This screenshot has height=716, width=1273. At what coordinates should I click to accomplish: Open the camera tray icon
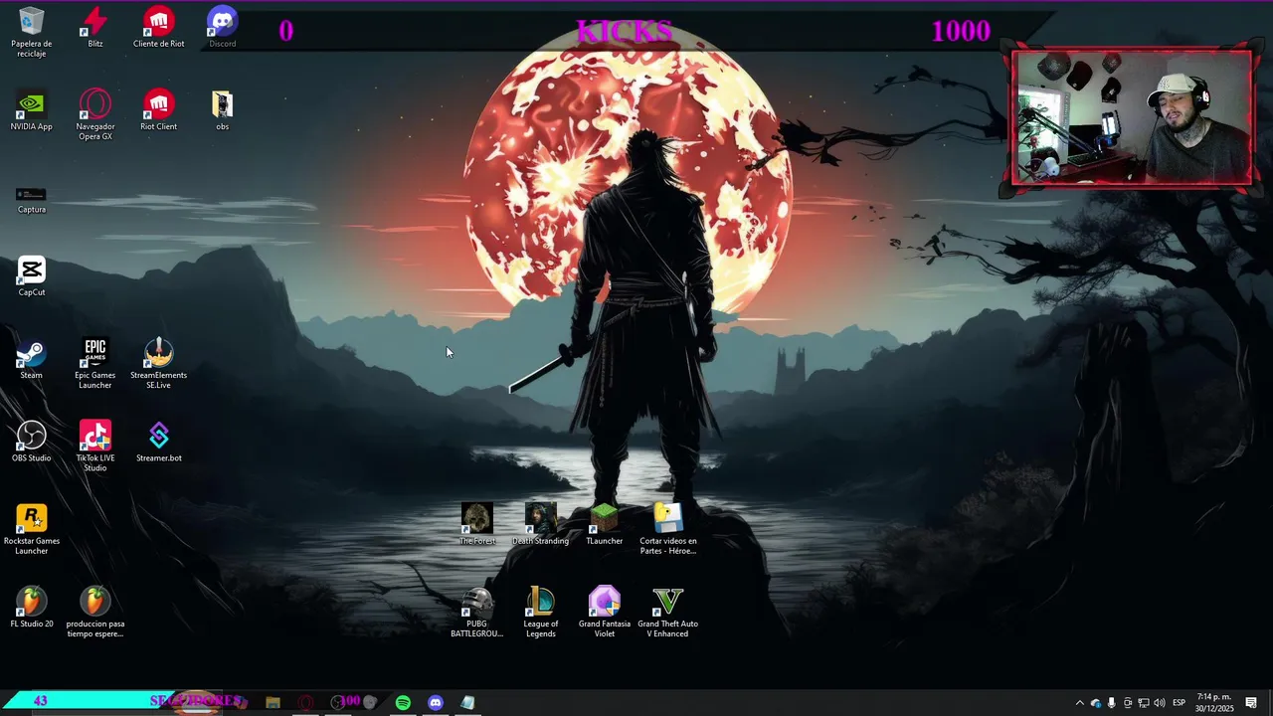1128,703
